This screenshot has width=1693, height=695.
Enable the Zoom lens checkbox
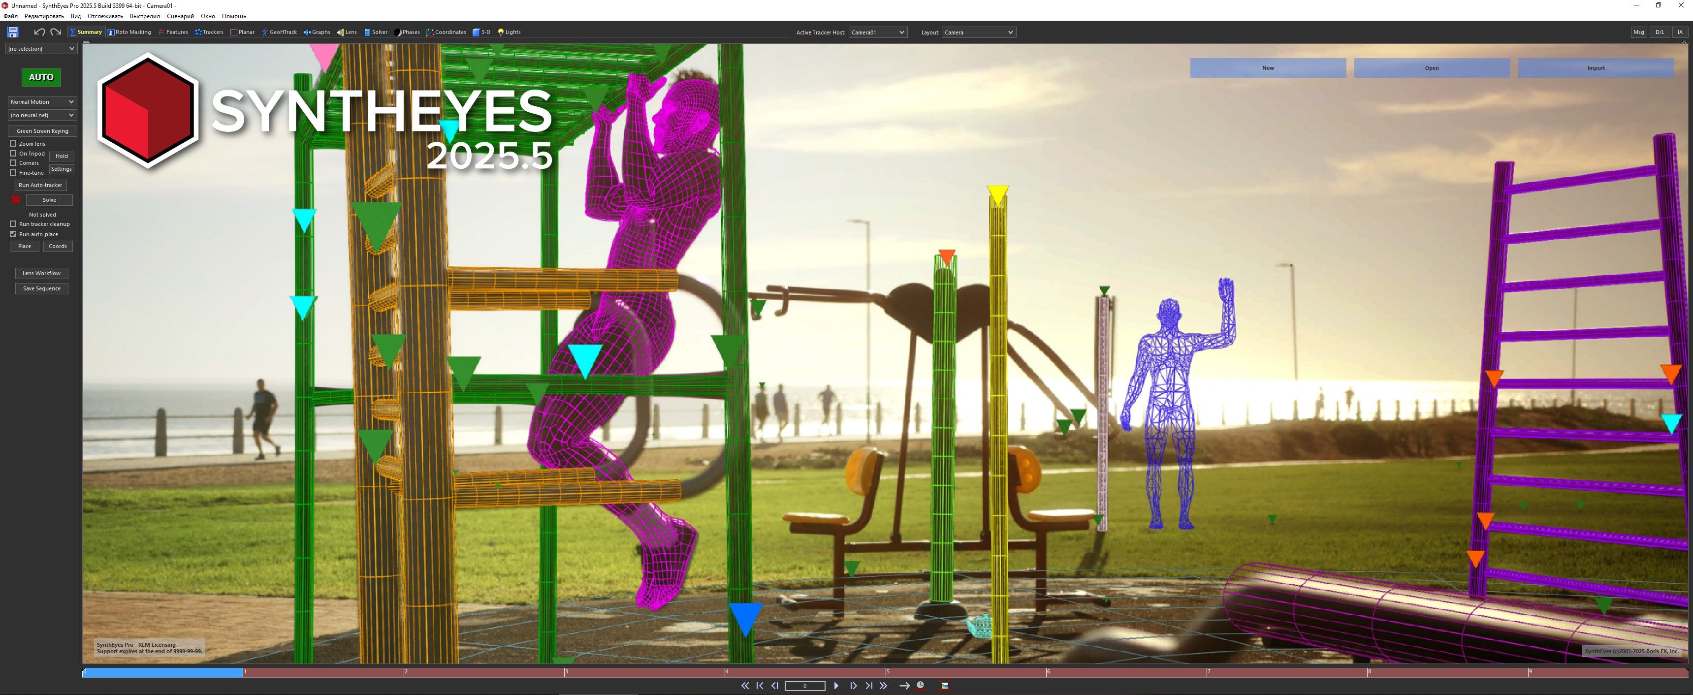coord(13,143)
